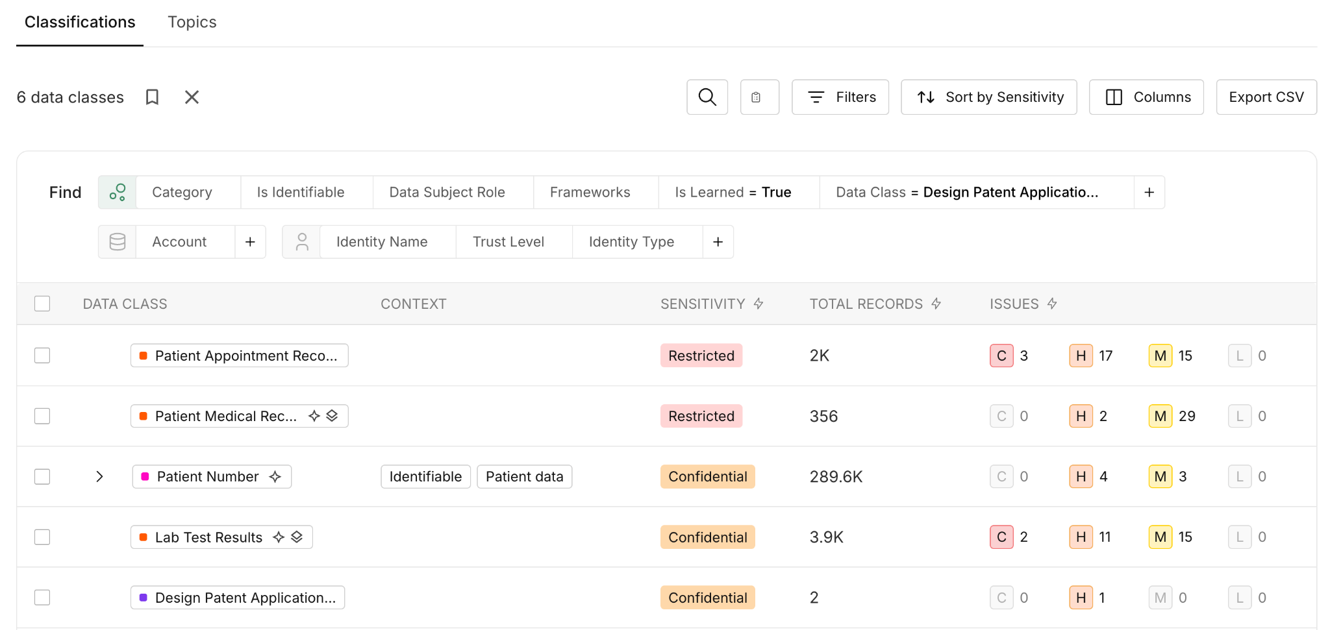Click the Export CSV button
This screenshot has width=1330, height=630.
click(x=1266, y=97)
